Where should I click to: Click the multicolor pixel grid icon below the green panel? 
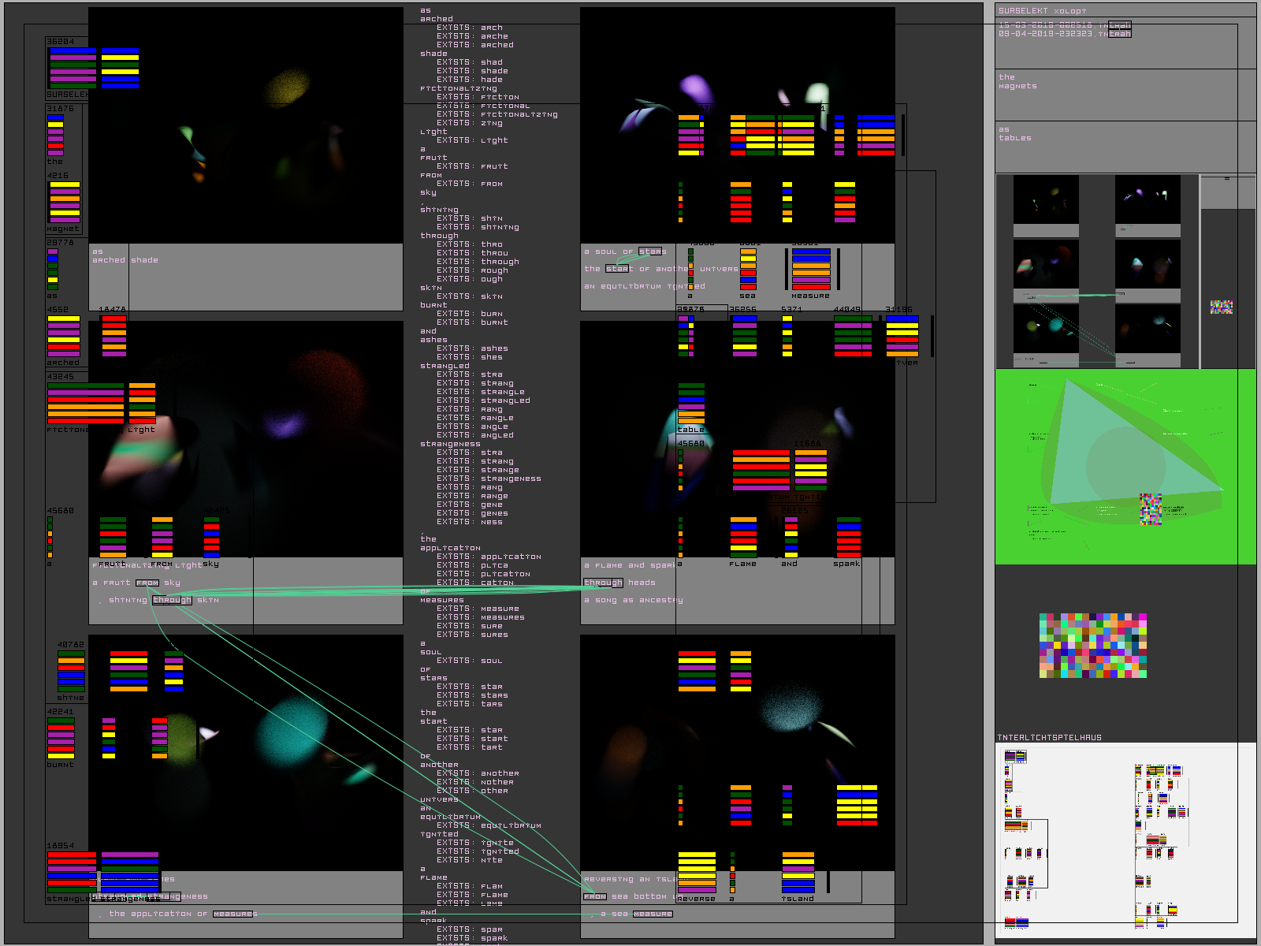[1092, 646]
